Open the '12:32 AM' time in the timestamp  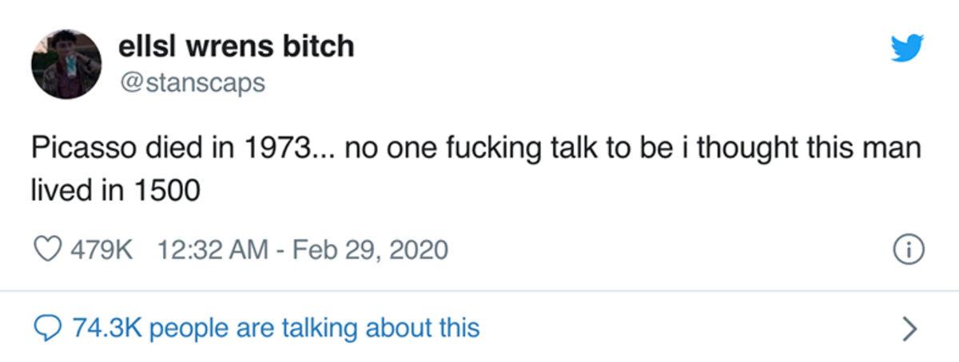click(x=213, y=250)
